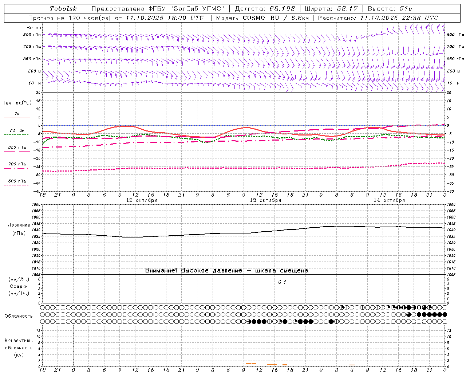Click the computed time '11.10.2025 22:38 UTC'

pos(399,18)
